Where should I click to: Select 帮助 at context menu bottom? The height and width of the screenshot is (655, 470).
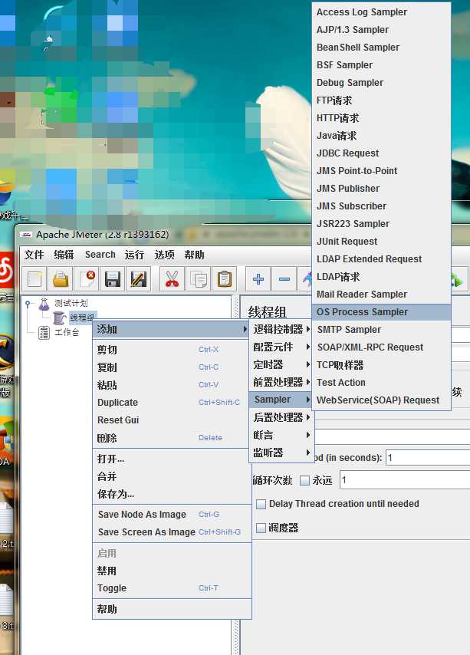tap(171, 609)
